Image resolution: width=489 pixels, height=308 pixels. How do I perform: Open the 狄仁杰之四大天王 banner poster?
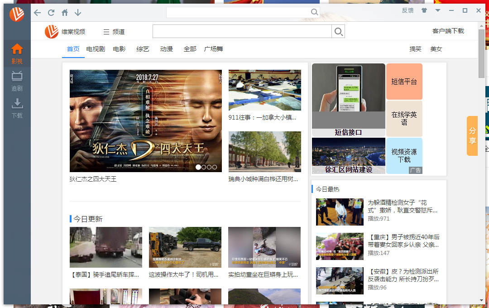point(146,121)
